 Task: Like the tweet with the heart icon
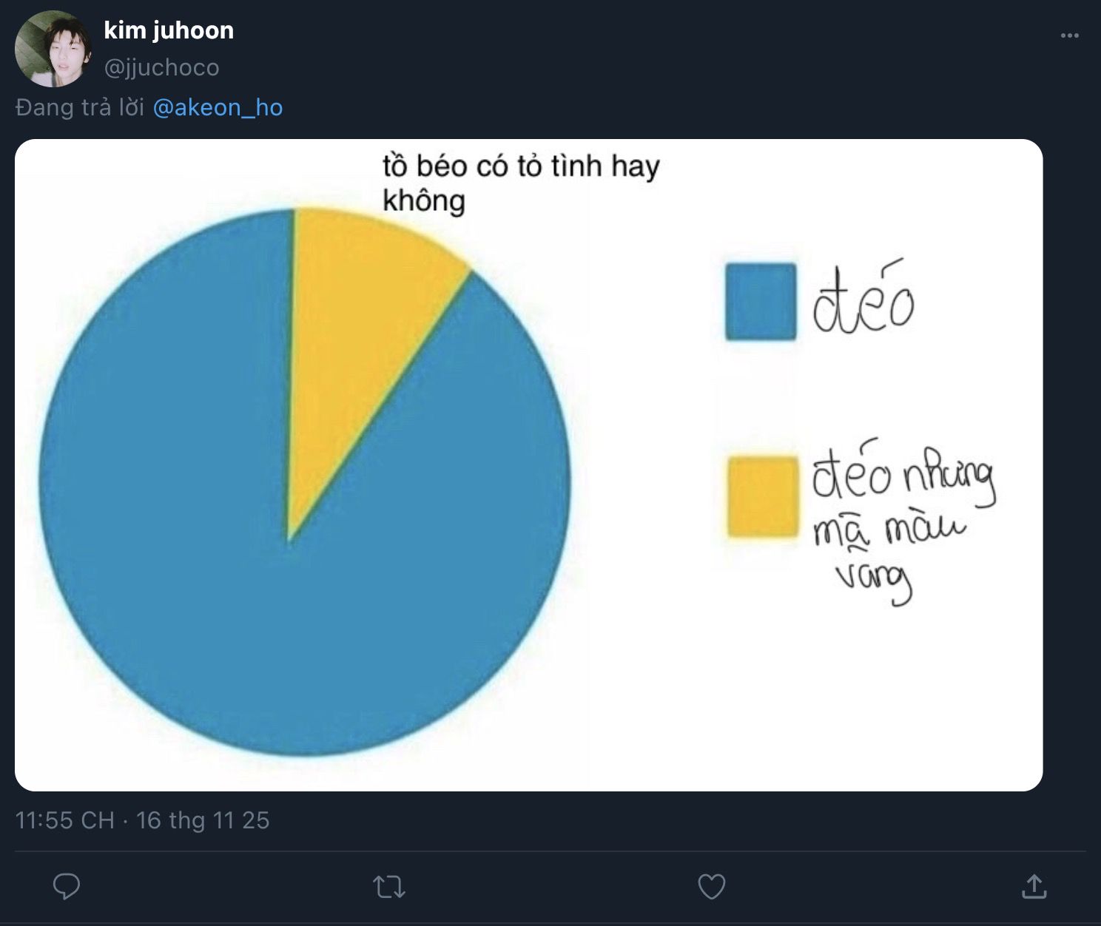click(x=712, y=886)
